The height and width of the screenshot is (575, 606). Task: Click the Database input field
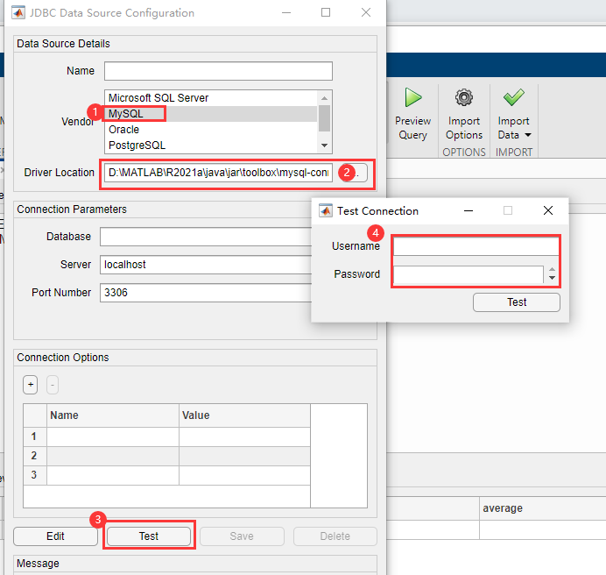[x=206, y=237]
